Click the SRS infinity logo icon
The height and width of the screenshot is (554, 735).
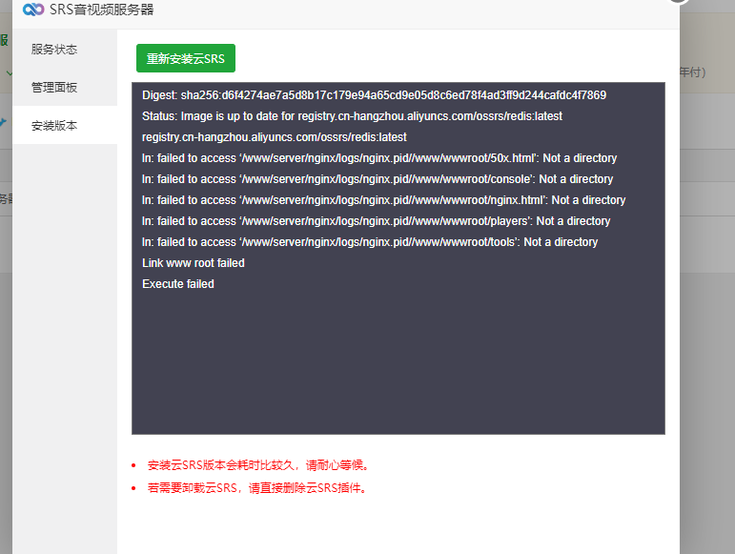(32, 10)
